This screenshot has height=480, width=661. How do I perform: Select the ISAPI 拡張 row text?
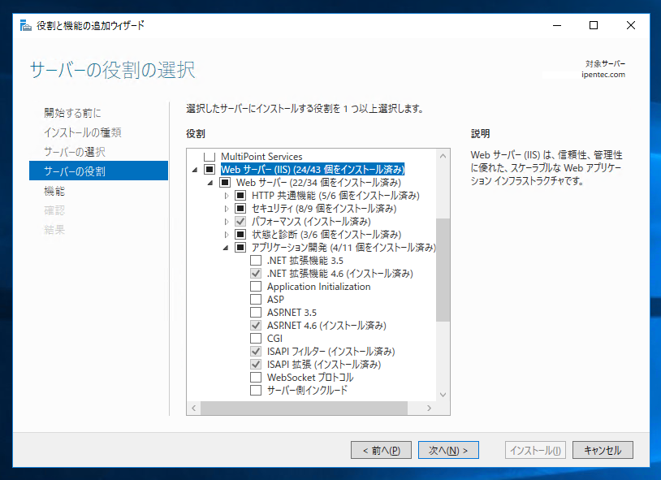pos(324,365)
